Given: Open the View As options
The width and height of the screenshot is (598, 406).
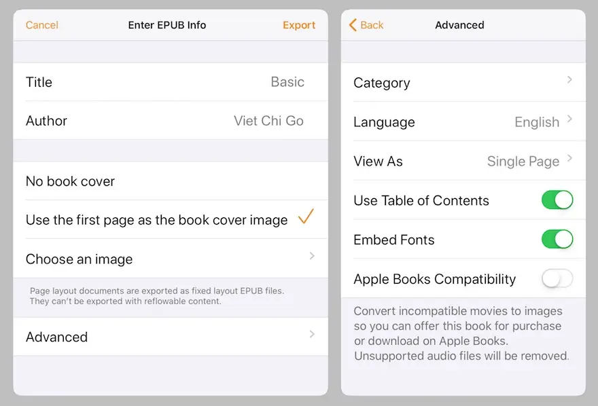Looking at the screenshot, I should pos(462,162).
